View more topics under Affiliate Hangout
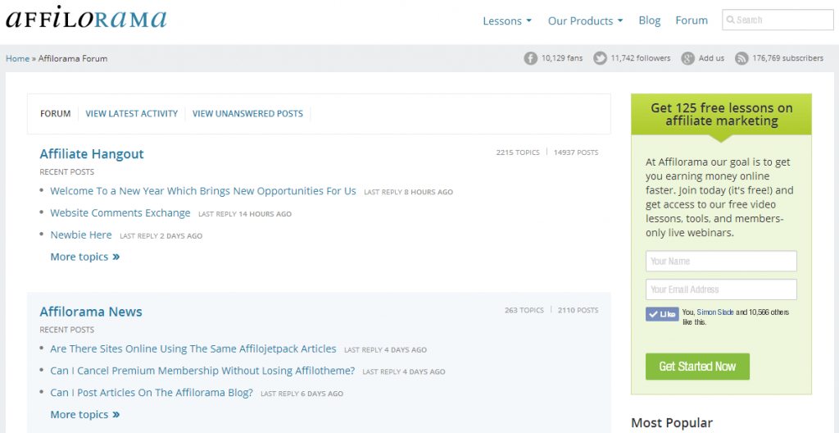The height and width of the screenshot is (433, 839). [x=84, y=257]
